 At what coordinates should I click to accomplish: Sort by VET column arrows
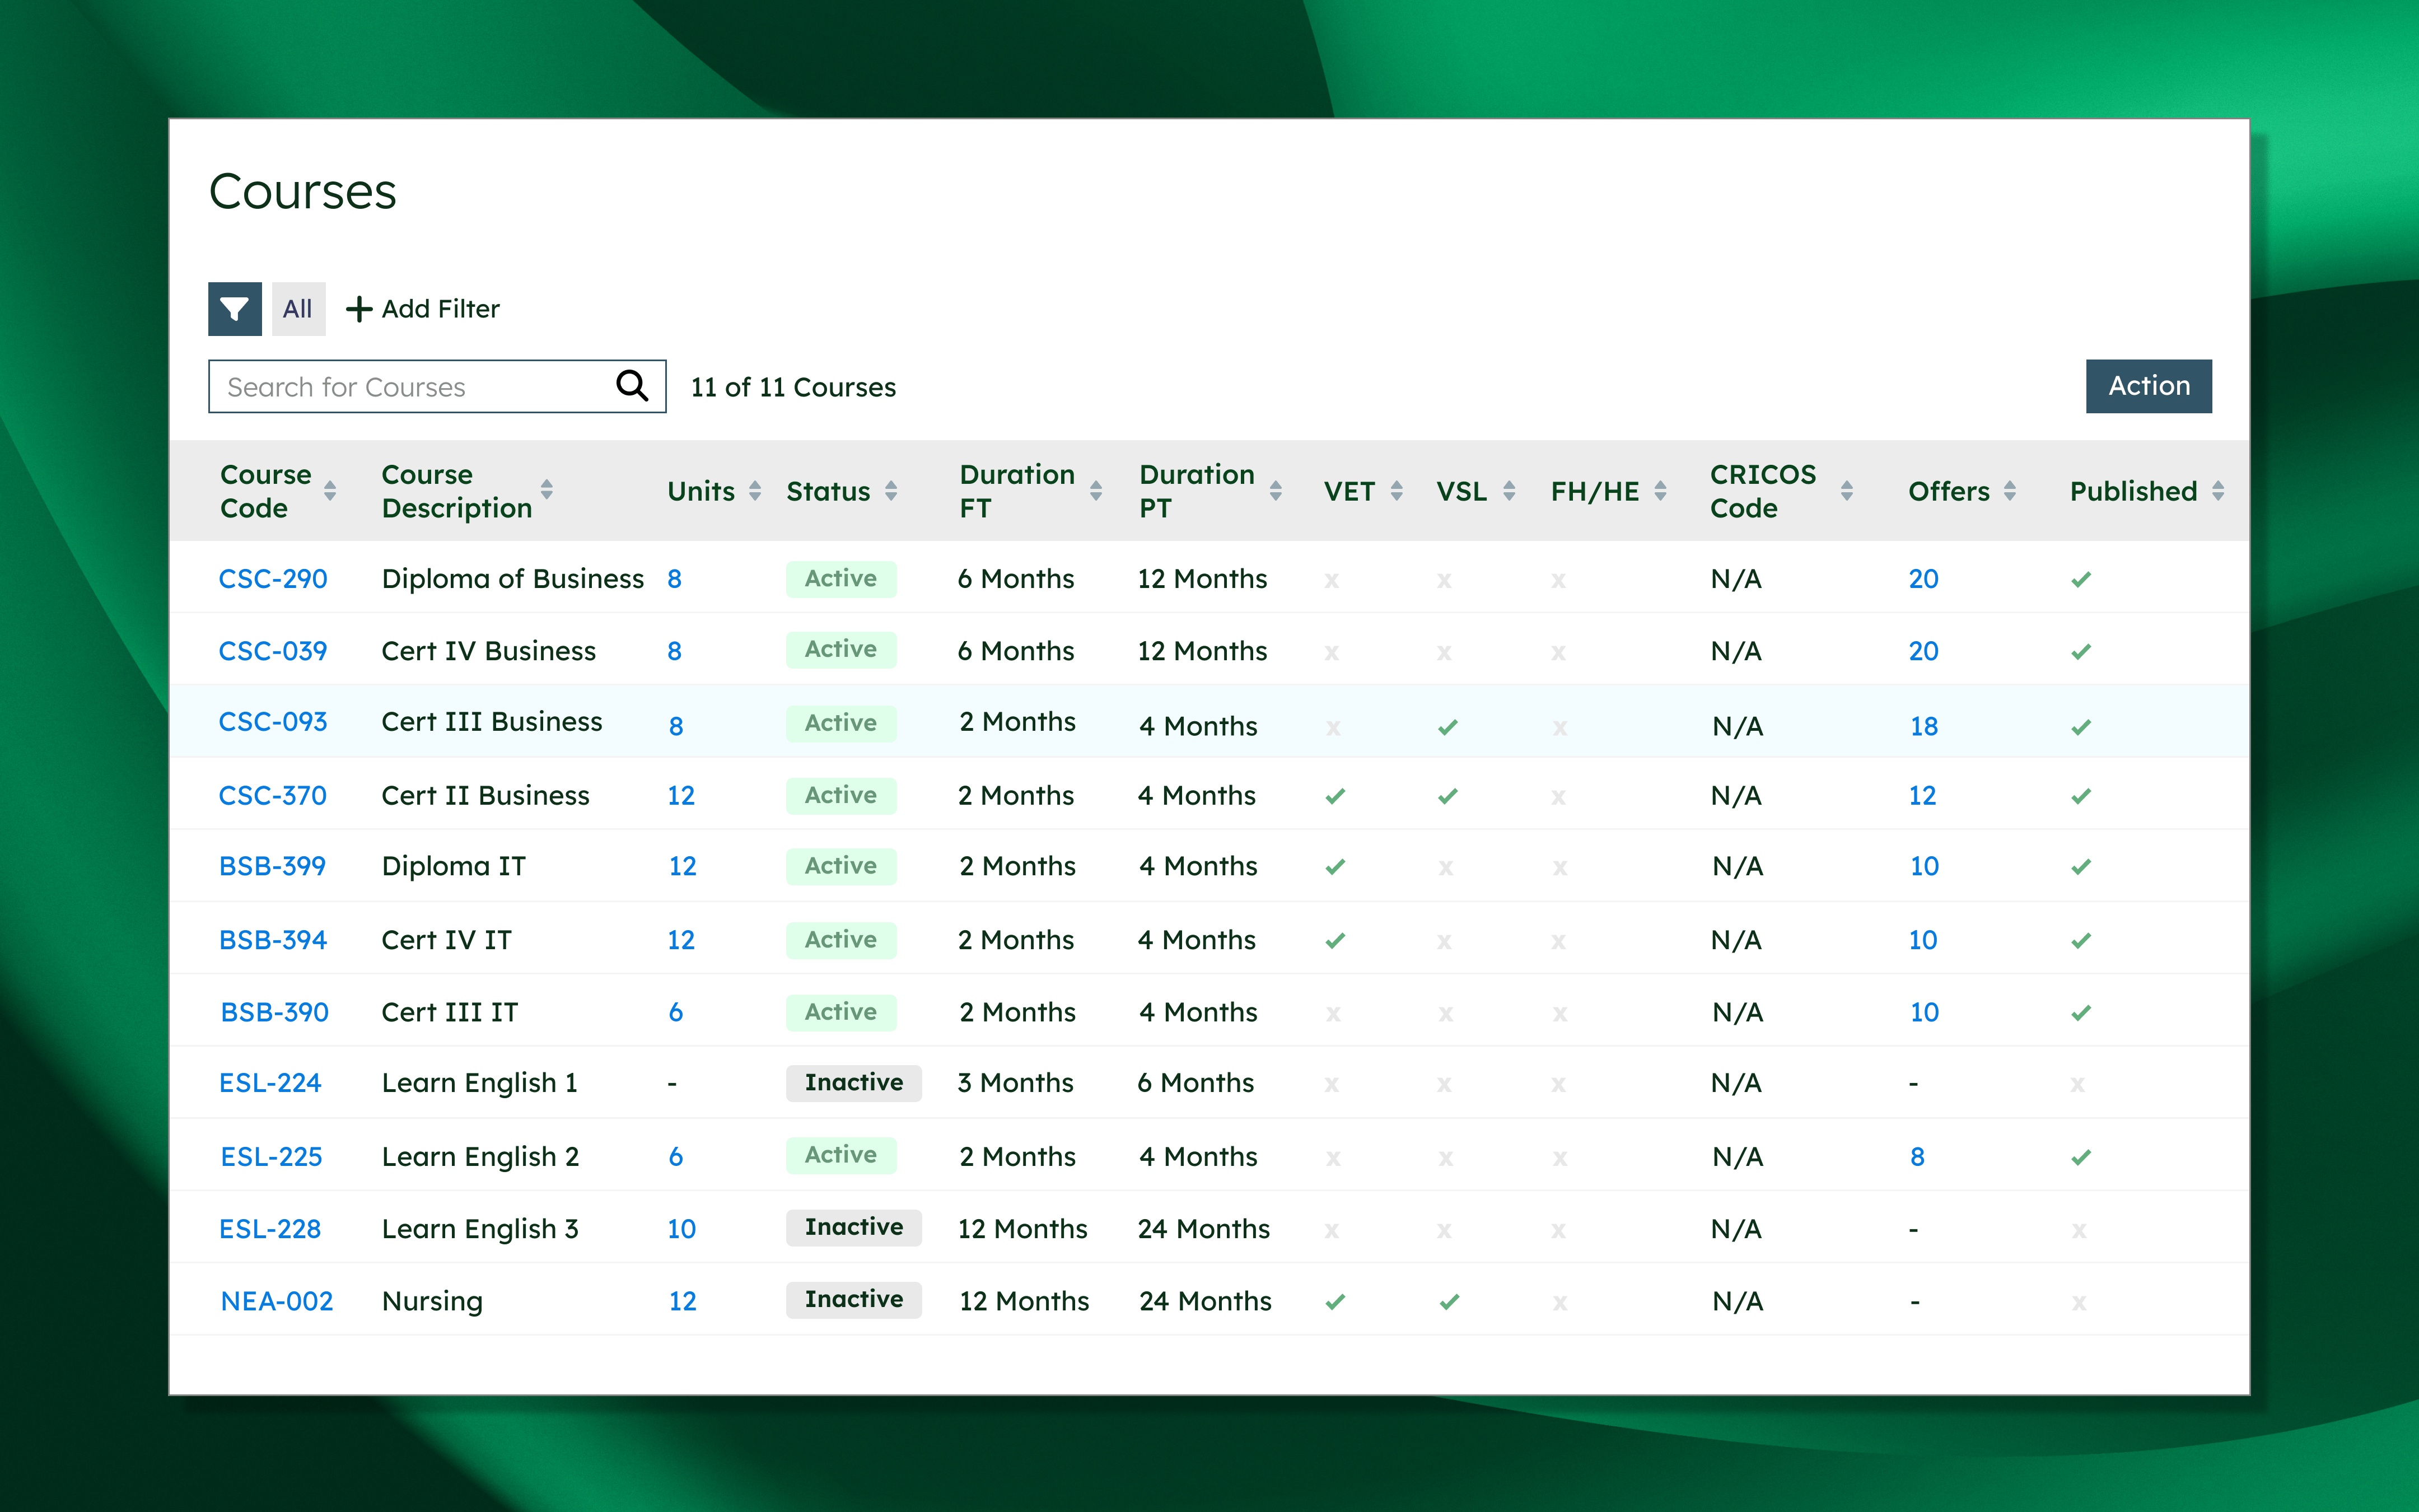(x=1397, y=491)
